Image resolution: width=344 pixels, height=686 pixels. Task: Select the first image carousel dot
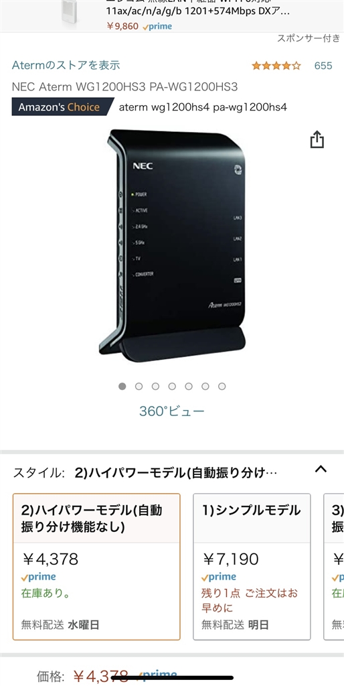pyautogui.click(x=122, y=387)
